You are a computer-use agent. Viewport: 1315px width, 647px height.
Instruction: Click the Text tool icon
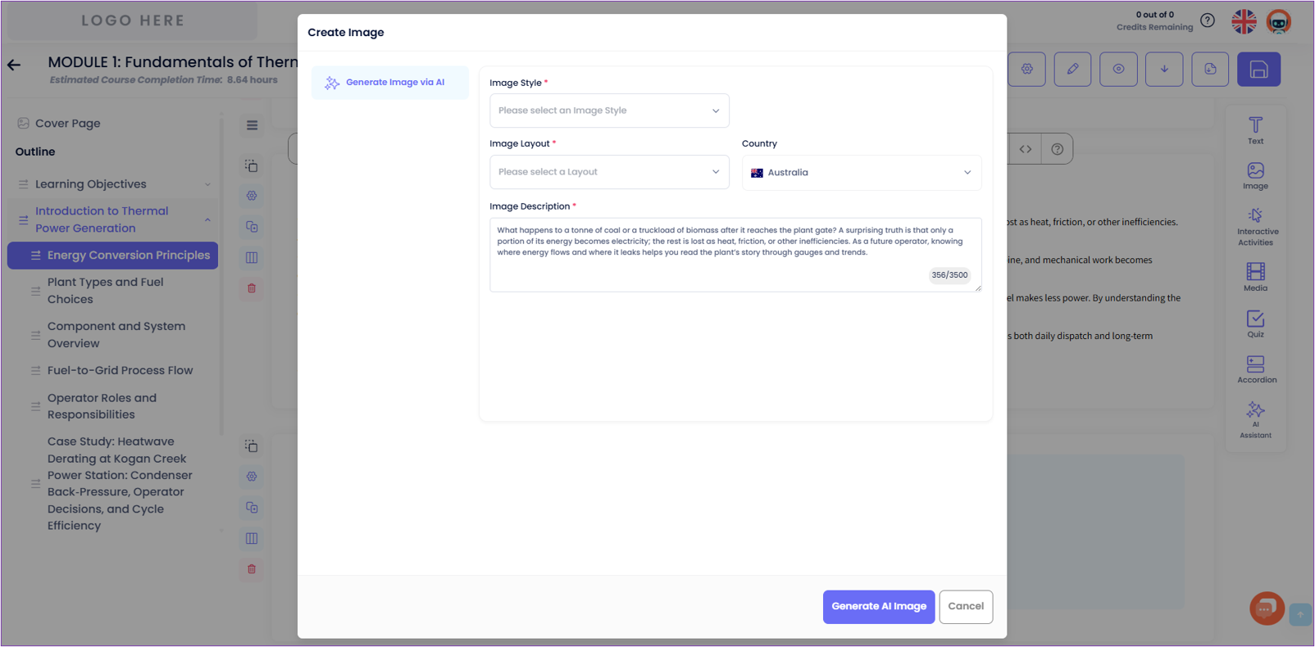tap(1255, 129)
